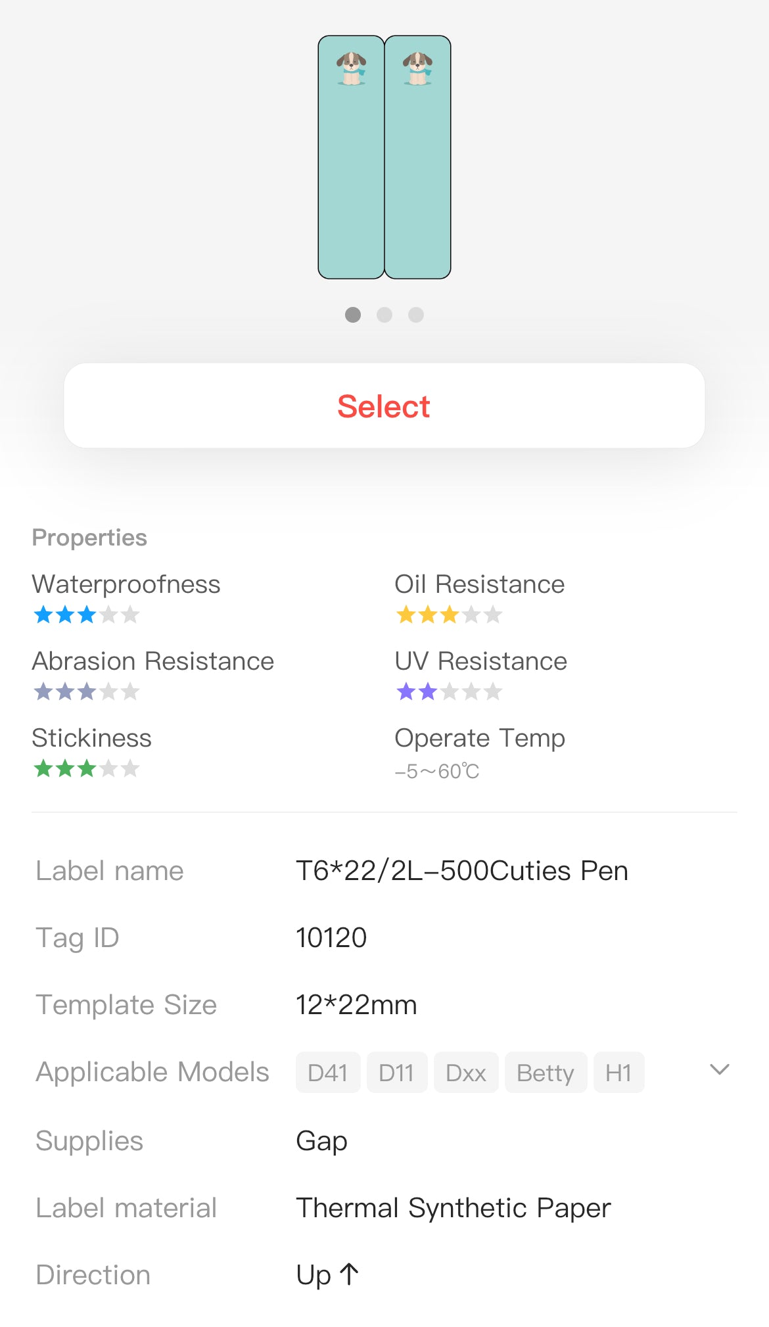The height and width of the screenshot is (1327, 769).
Task: Click the purple UV Resistance star rating
Action: tap(449, 691)
